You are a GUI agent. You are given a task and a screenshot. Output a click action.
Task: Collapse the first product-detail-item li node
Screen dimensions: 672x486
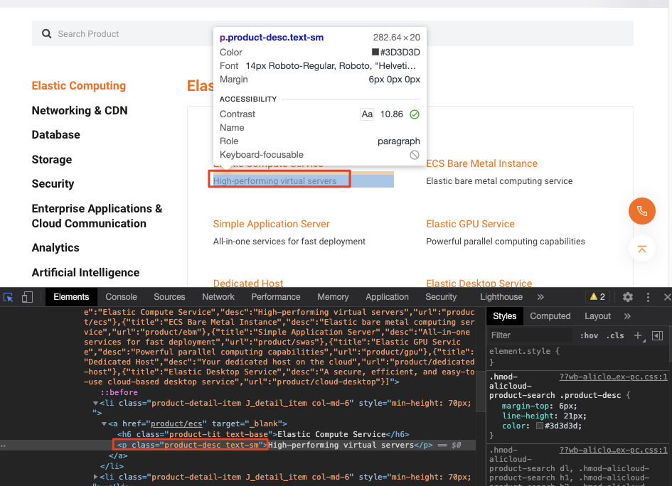point(95,403)
